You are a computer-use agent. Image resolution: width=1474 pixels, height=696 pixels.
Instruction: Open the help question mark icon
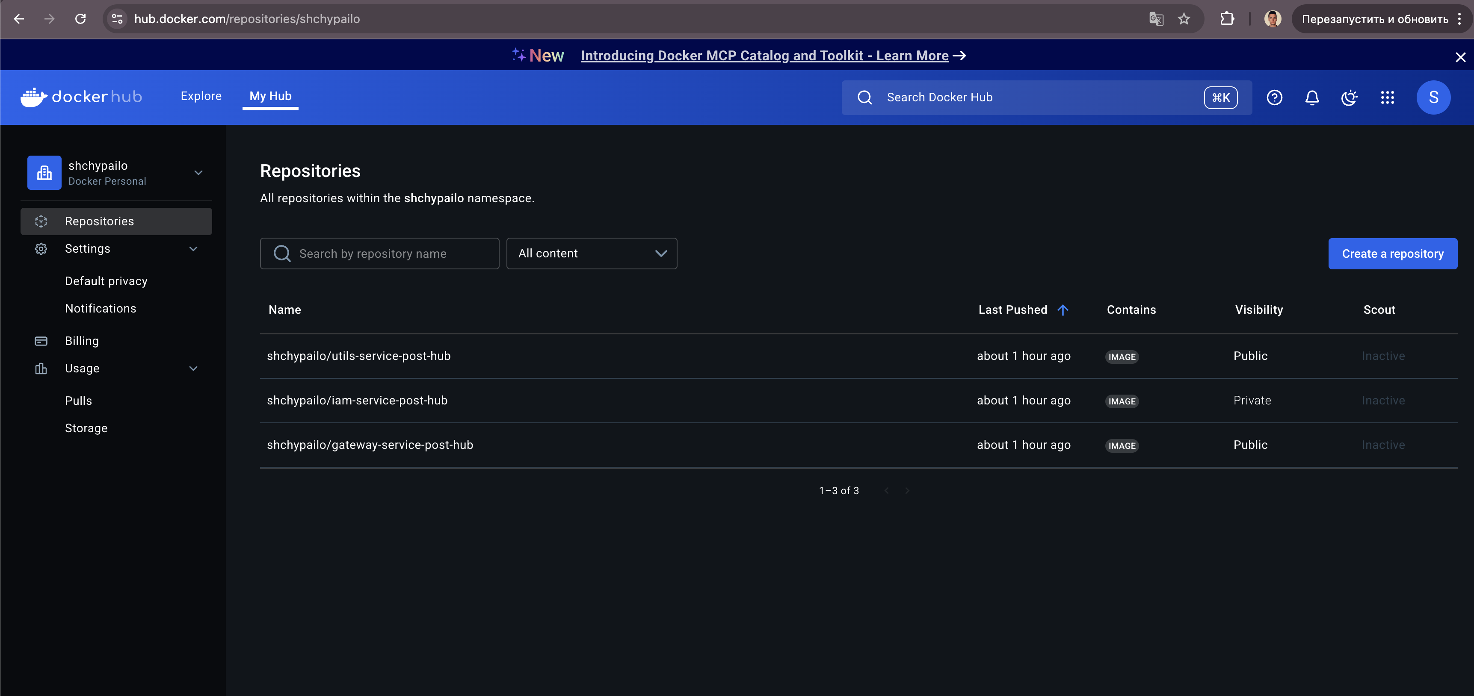point(1274,97)
